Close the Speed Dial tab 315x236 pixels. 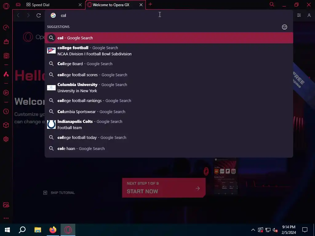[80, 5]
